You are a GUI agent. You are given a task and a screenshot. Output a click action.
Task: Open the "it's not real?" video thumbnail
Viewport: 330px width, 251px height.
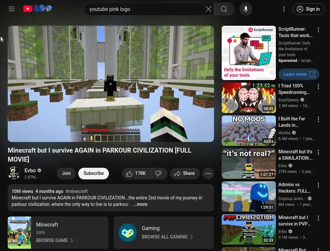click(248, 164)
